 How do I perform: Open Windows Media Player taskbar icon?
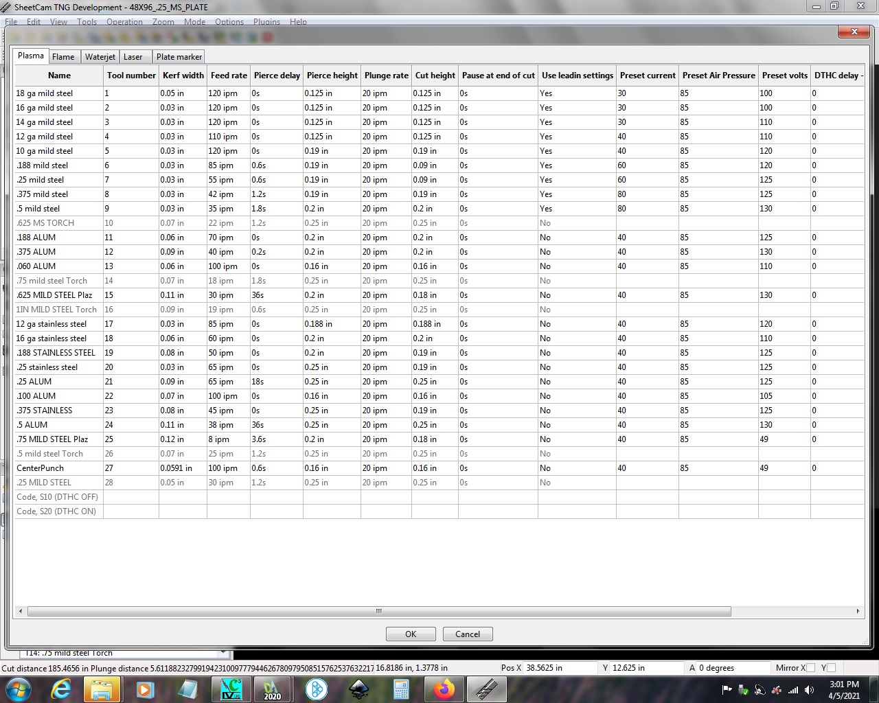pyautogui.click(x=145, y=689)
